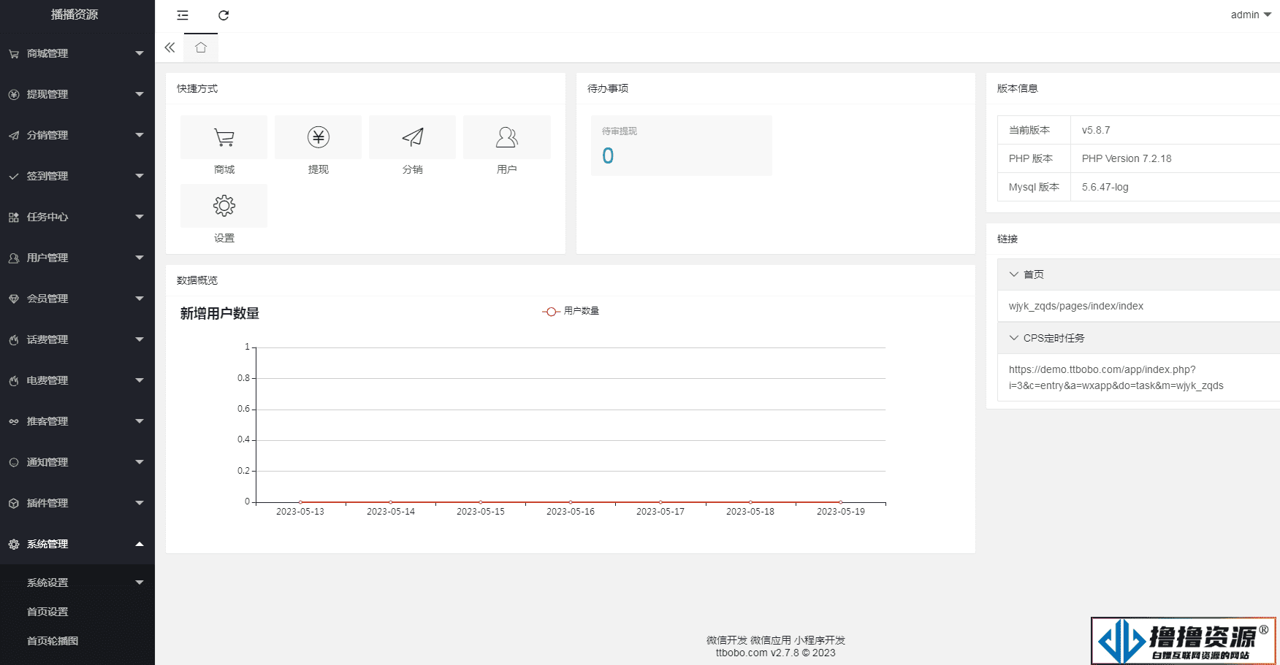Screen dimensions: 1280x665
Task: Click the 推客管理 icon in sidebar
Action: [x=14, y=422]
